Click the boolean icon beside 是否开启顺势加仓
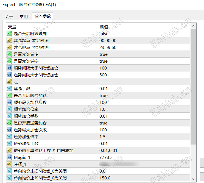The height and width of the screenshot is (183, 204). (x=9, y=96)
